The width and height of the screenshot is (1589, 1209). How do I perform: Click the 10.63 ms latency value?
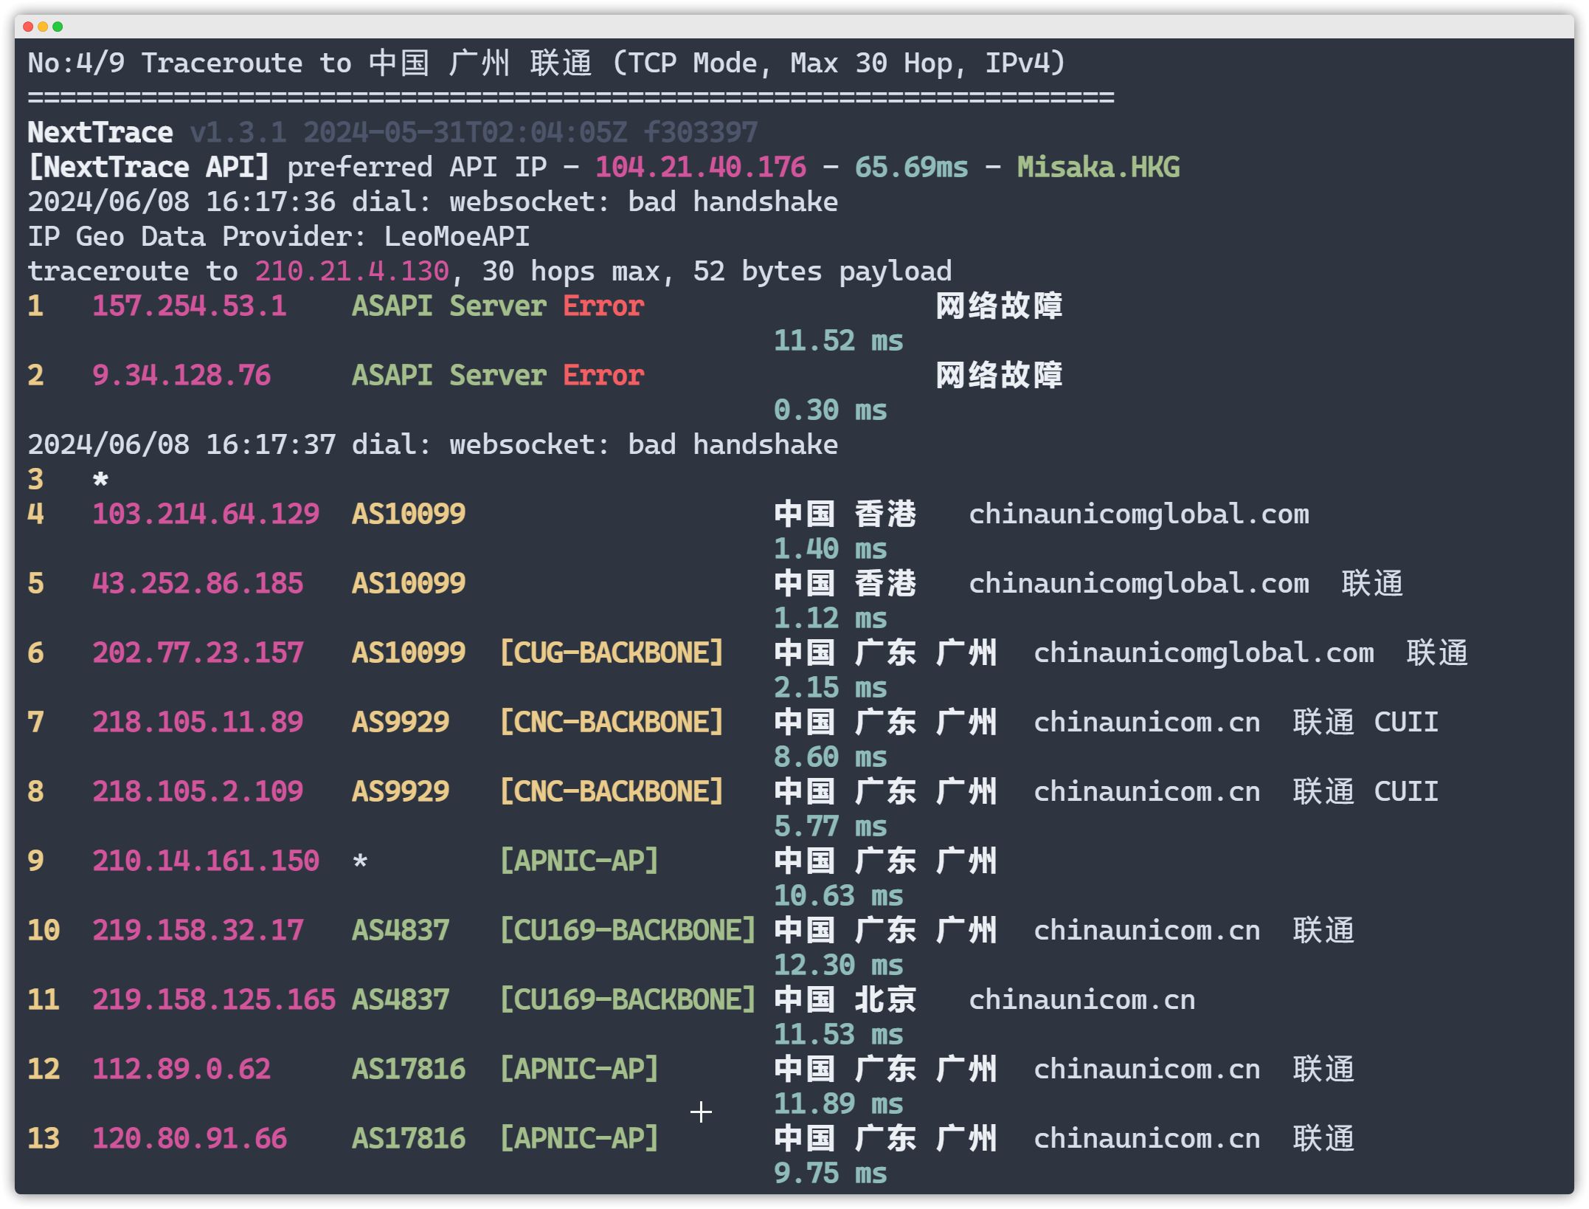838,896
